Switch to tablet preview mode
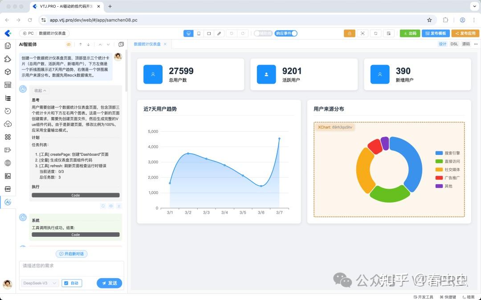 point(209,33)
